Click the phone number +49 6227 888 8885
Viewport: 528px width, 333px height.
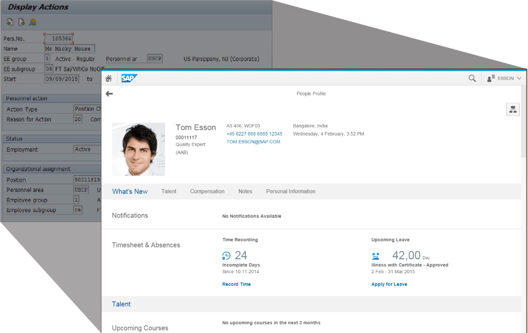(x=253, y=134)
